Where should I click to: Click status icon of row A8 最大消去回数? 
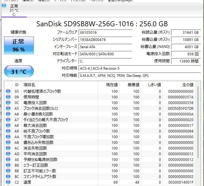click(8, 125)
